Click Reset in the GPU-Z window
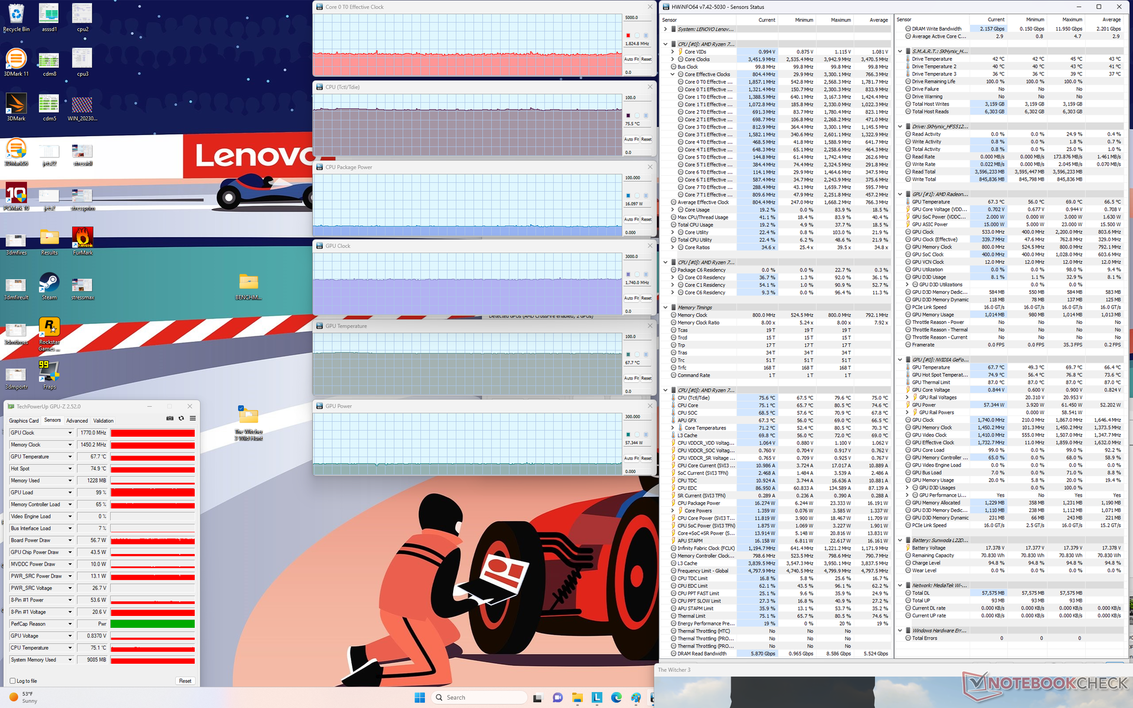 tap(185, 681)
